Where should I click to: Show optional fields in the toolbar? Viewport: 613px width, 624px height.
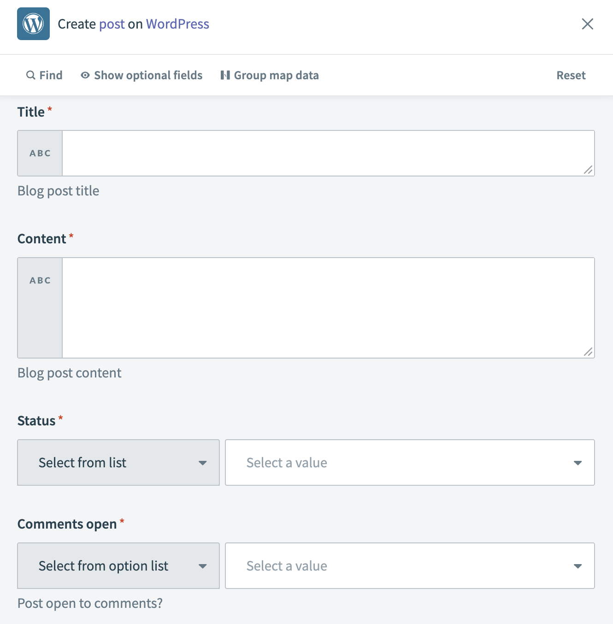(x=148, y=75)
